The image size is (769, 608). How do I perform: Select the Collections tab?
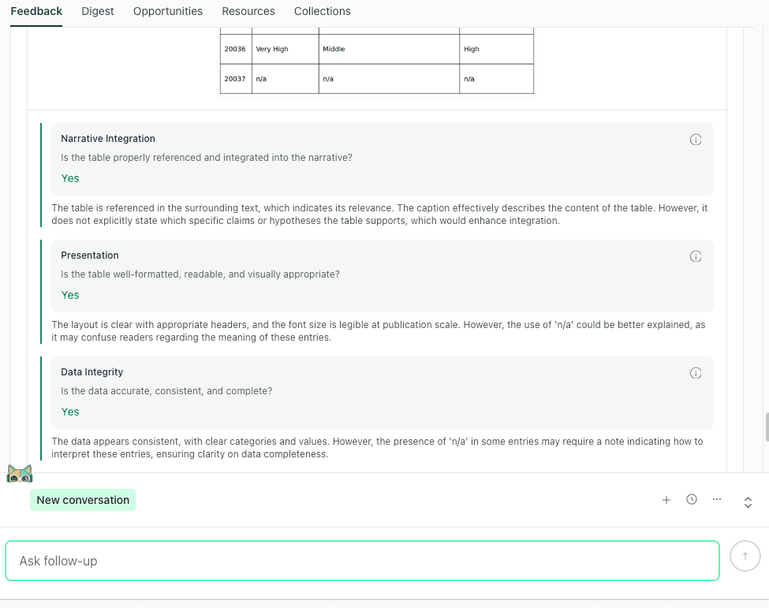322,11
